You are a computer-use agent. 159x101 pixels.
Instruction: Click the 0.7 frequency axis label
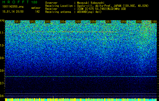point(2,83)
